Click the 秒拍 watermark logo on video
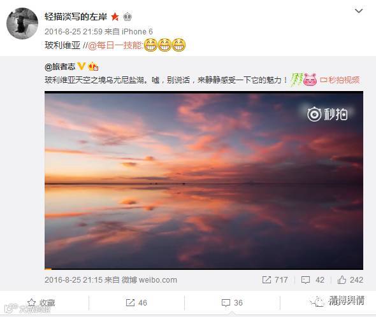This screenshot has height=317, width=376. coord(328,115)
